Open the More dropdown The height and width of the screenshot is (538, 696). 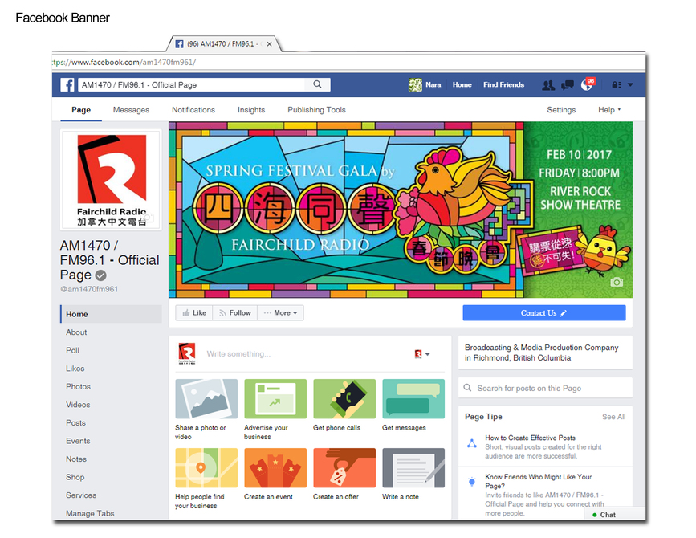click(x=280, y=313)
